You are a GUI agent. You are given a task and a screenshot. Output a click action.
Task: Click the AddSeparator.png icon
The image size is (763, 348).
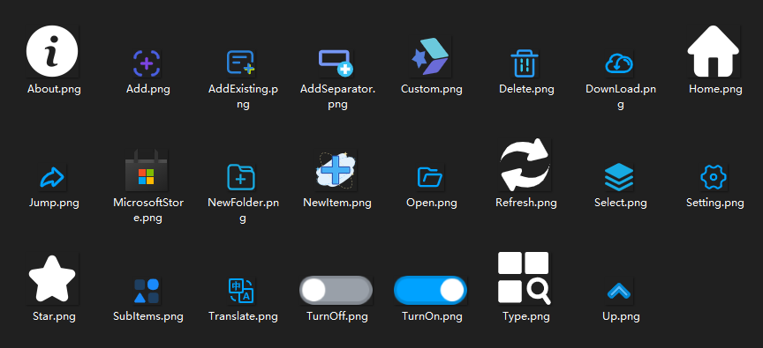[336, 63]
